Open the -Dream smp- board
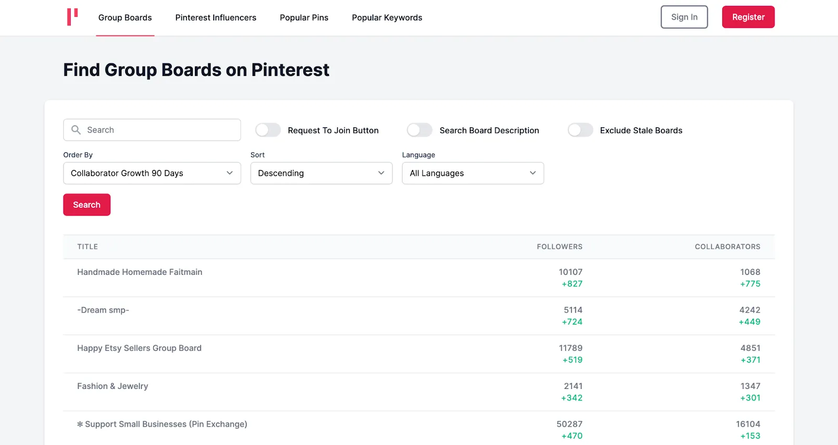Viewport: 838px width, 445px height. point(103,310)
